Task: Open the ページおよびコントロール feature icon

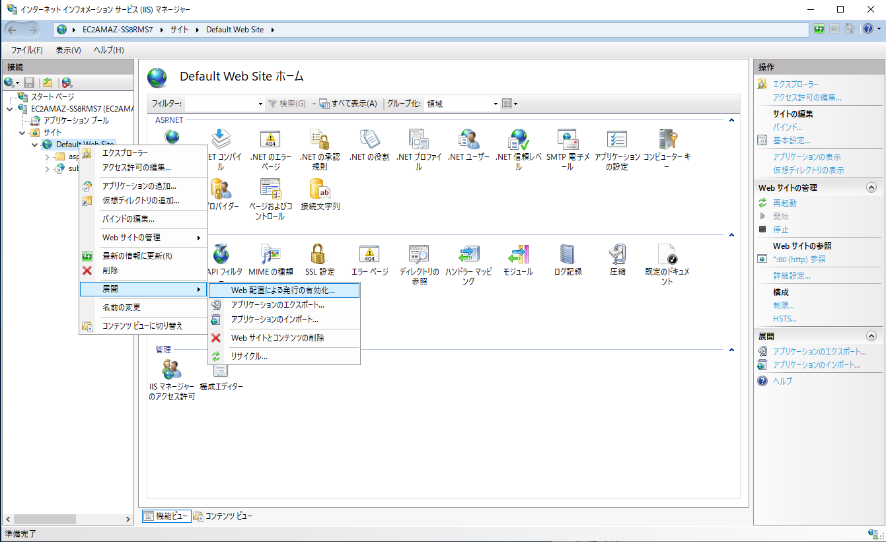Action: [270, 189]
